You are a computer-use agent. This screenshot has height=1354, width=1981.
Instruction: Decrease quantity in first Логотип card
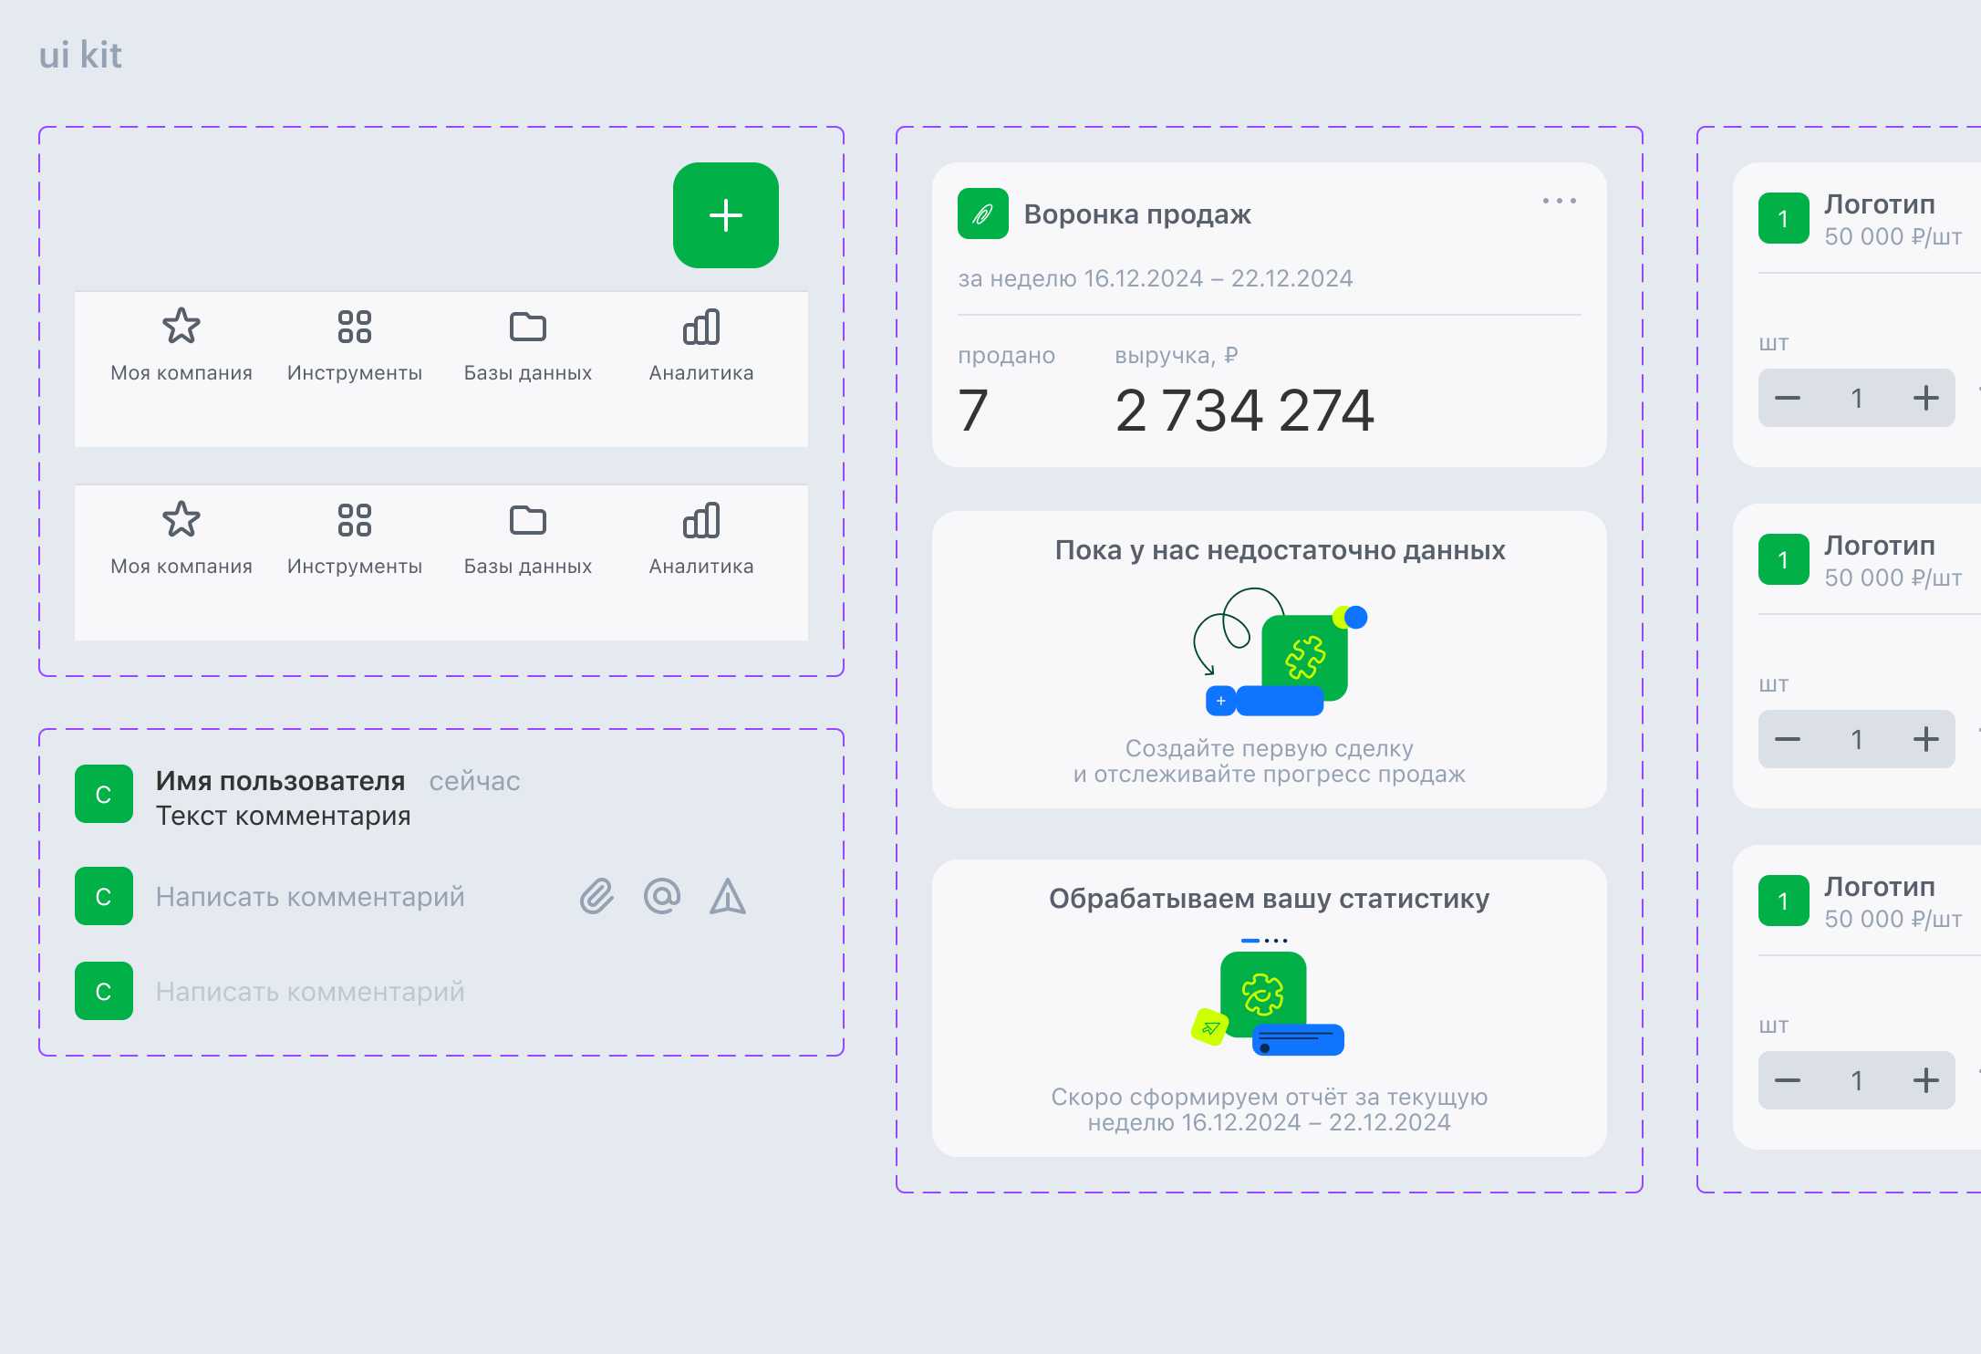pyautogui.click(x=1787, y=398)
